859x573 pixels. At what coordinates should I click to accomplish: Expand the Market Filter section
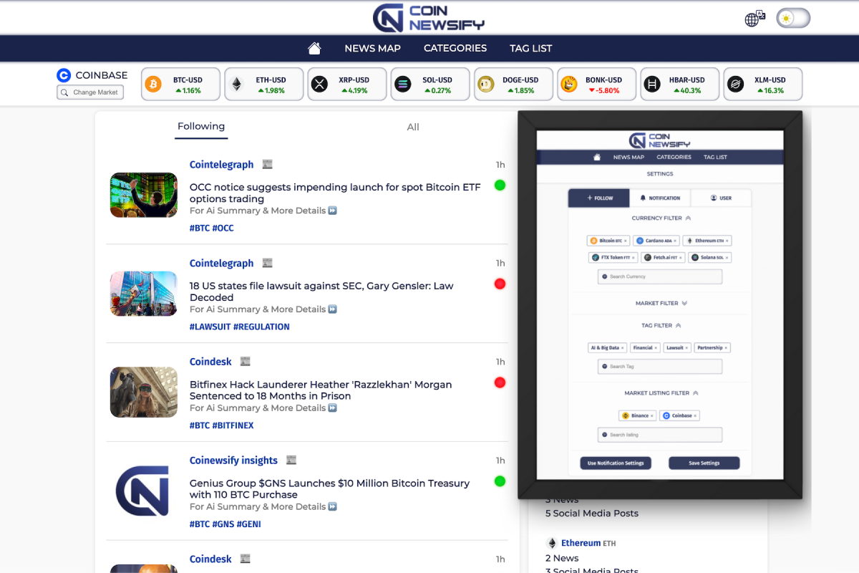coord(684,303)
